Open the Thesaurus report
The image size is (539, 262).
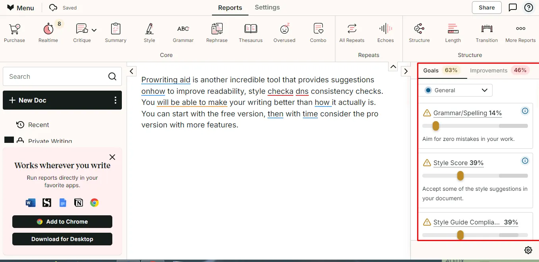click(251, 33)
